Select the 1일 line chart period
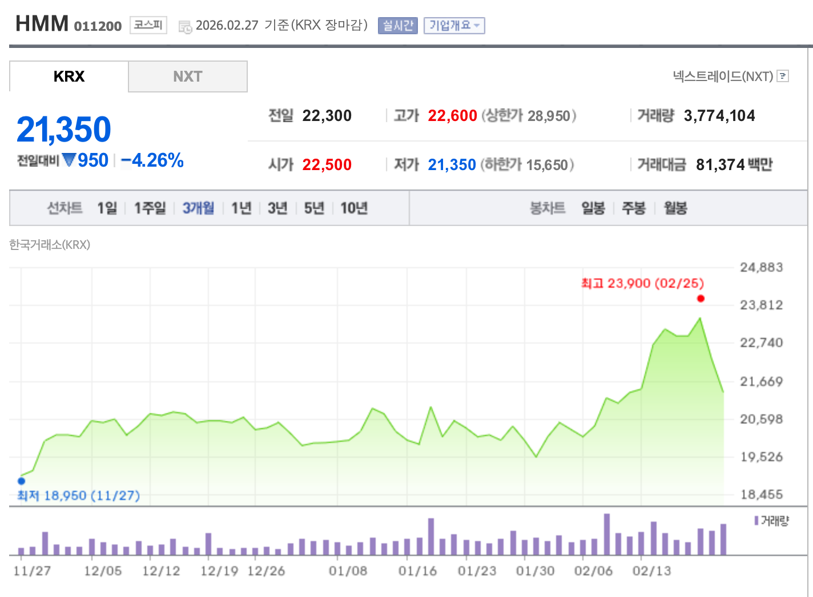The image size is (813, 597). [107, 208]
